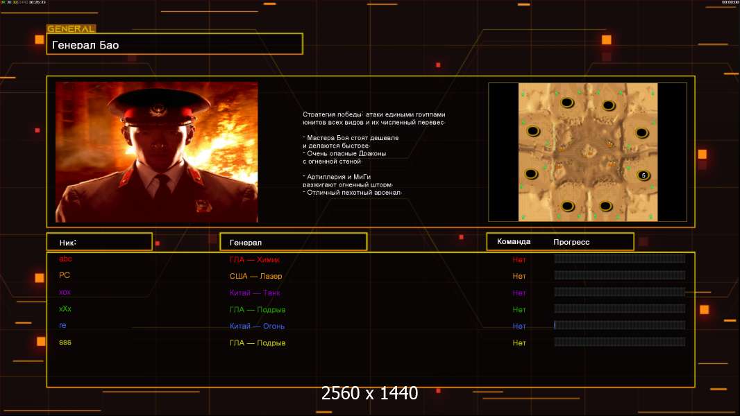Click the GENERAL label tab

tap(71, 29)
